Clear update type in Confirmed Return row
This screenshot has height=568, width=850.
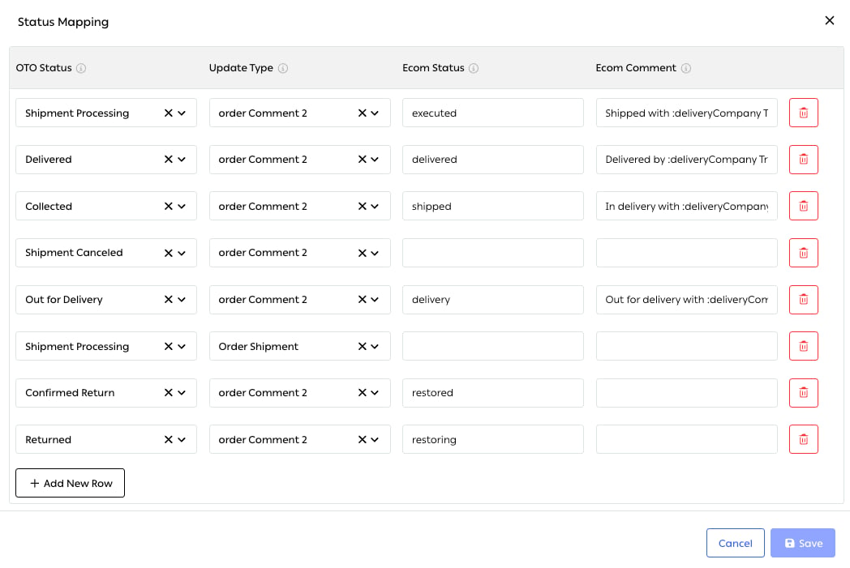pos(362,392)
